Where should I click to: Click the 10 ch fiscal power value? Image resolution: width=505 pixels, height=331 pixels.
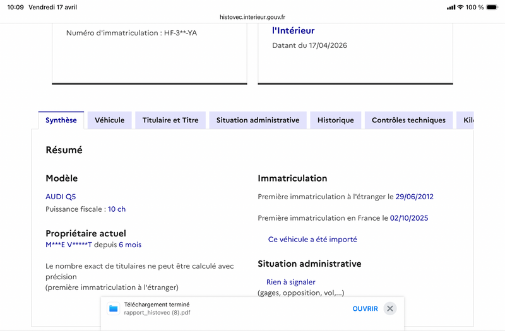[117, 209]
